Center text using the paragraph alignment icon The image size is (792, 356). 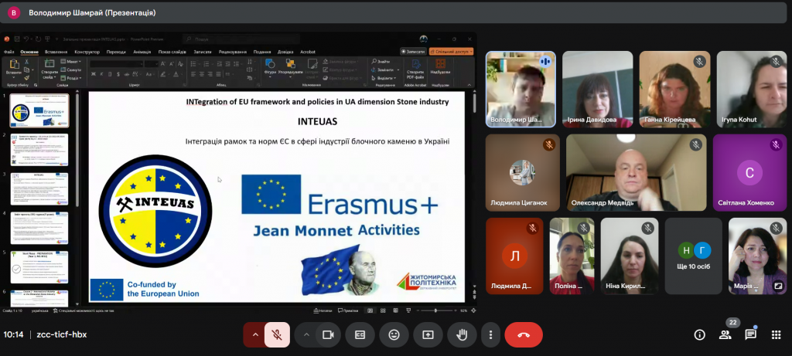coord(202,74)
